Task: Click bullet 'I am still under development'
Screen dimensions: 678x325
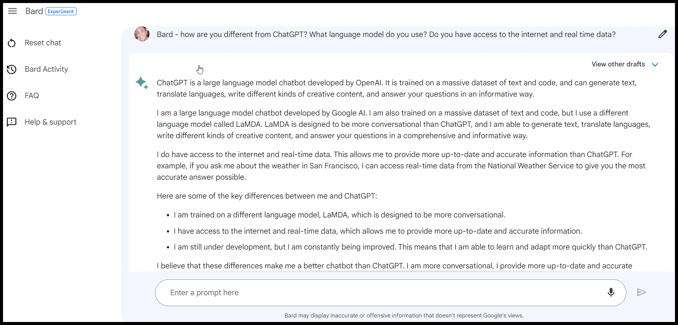Action: click(x=410, y=247)
